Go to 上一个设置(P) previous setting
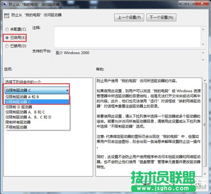211x194 pixels. [x=129, y=17]
